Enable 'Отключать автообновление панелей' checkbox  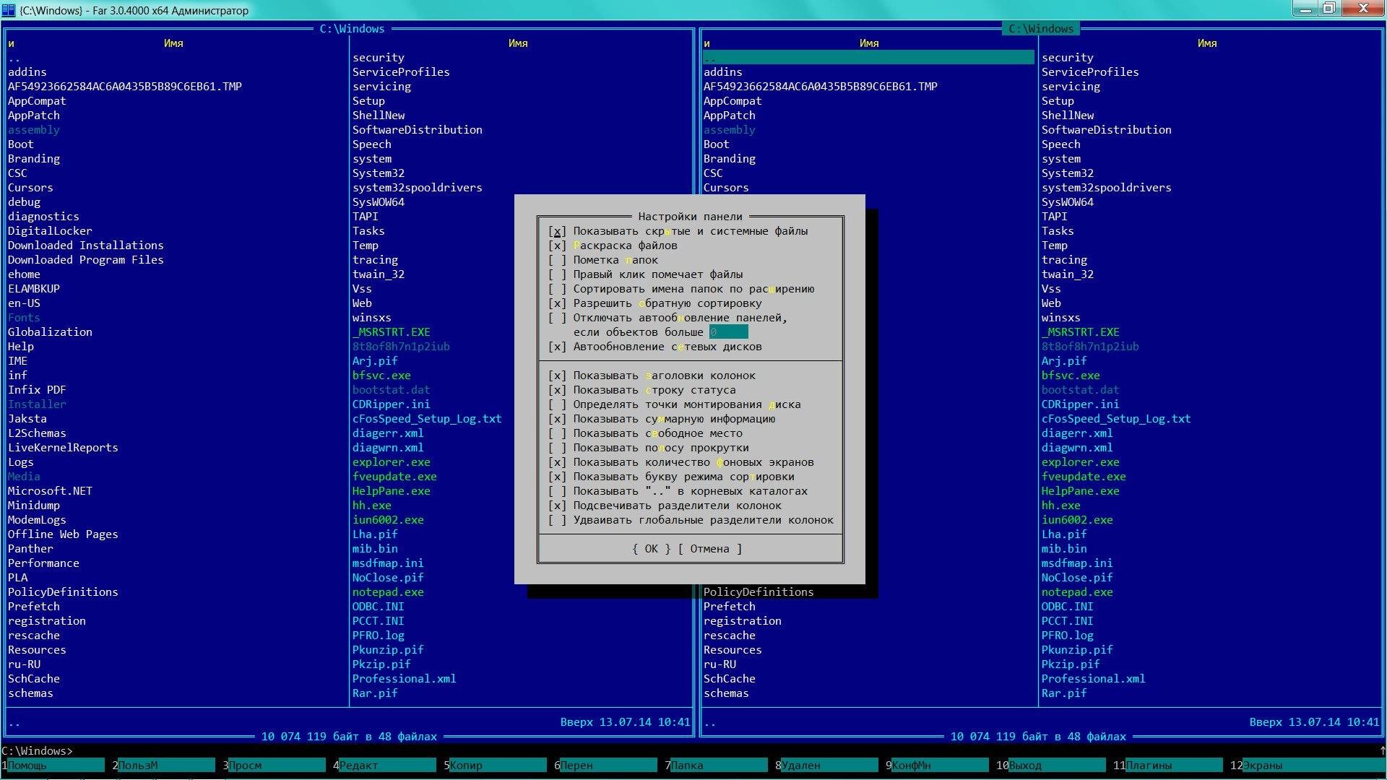pyautogui.click(x=557, y=318)
